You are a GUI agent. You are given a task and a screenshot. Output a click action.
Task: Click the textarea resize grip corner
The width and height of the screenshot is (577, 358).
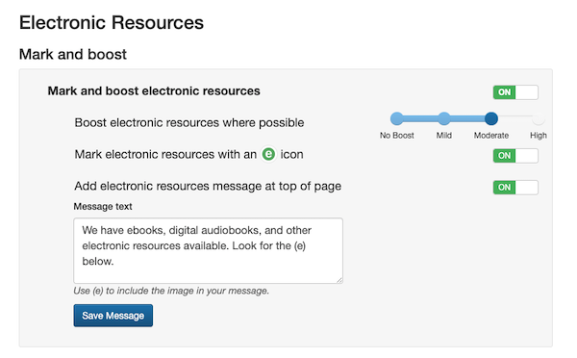339,280
